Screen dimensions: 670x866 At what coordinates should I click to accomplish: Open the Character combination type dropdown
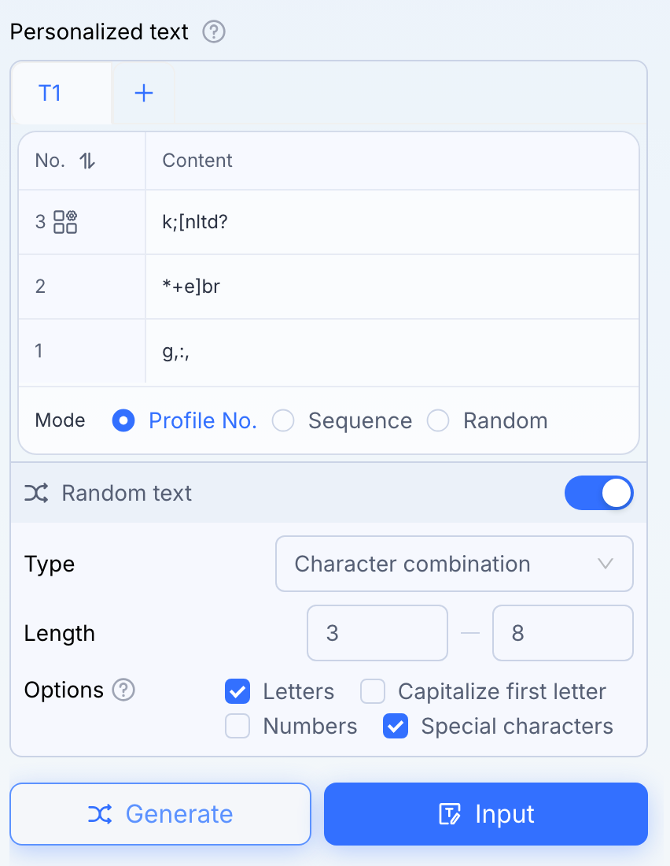455,564
